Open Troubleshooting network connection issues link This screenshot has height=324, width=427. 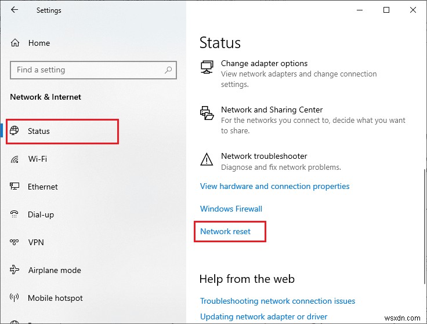pyautogui.click(x=277, y=301)
